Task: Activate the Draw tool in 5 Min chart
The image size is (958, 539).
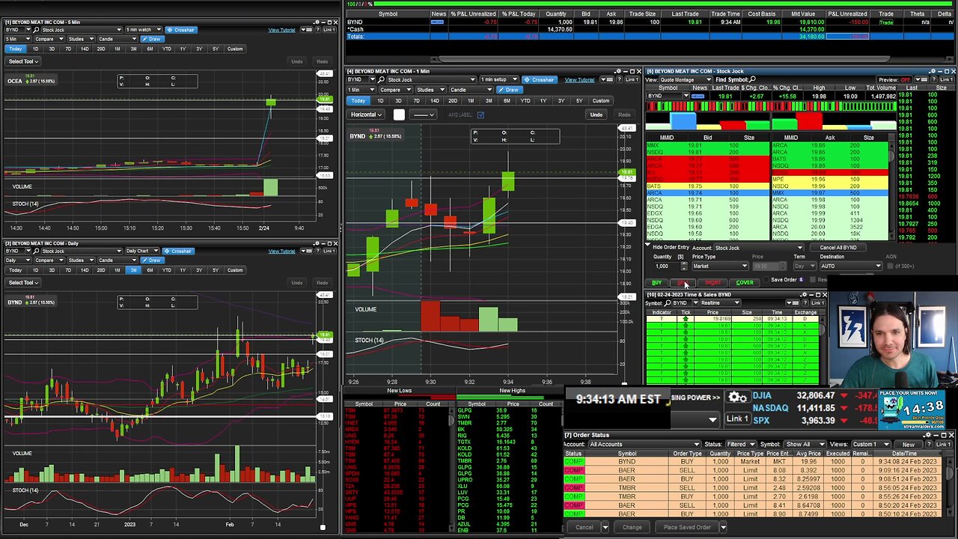Action: pyautogui.click(x=151, y=39)
